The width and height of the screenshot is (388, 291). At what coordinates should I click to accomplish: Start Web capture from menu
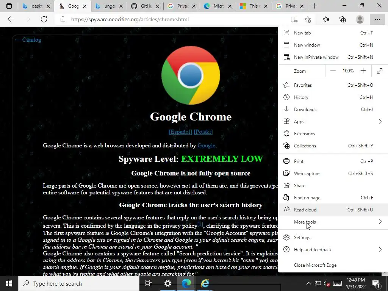[333, 174]
